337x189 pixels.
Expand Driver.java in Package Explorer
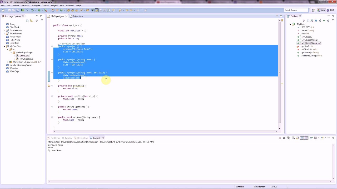click(x=14, y=56)
